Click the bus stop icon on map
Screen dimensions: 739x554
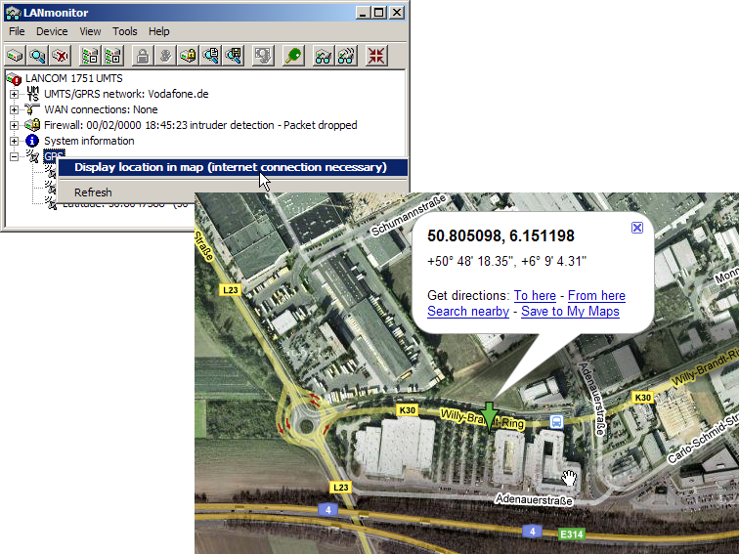(x=556, y=421)
